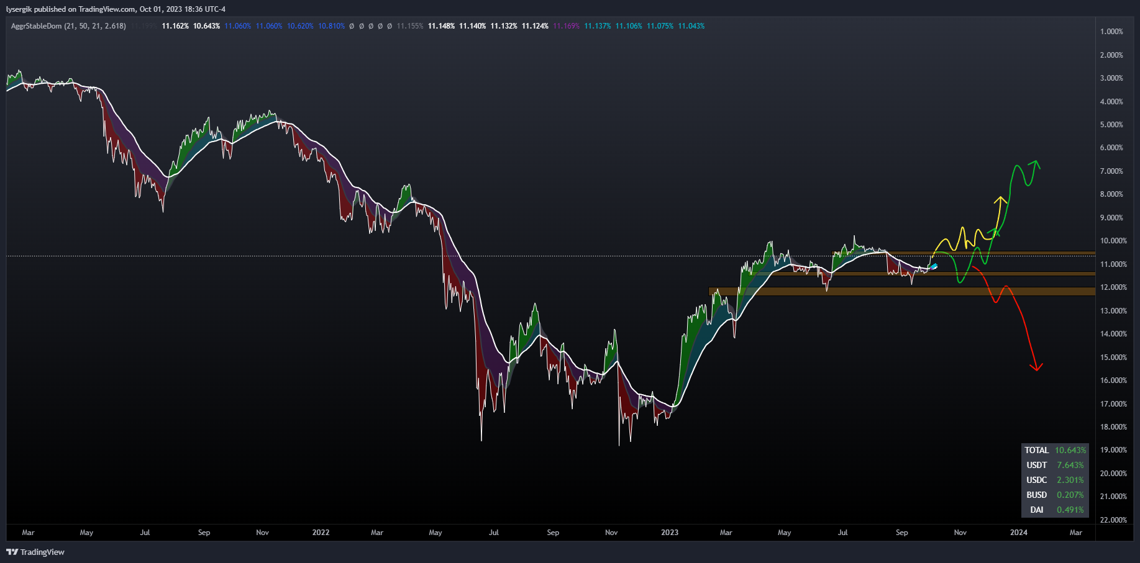Select the 11.124% legend value
Viewport: 1140px width, 563px height.
[x=535, y=26]
